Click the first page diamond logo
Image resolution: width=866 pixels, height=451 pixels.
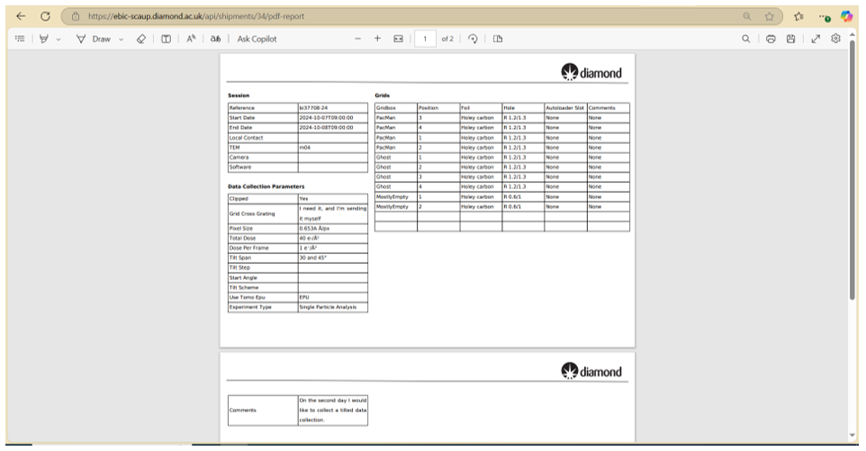click(x=591, y=72)
